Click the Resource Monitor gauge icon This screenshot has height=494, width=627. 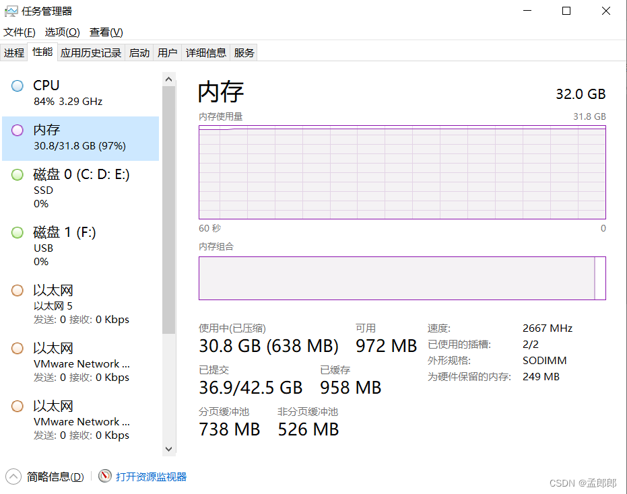105,476
